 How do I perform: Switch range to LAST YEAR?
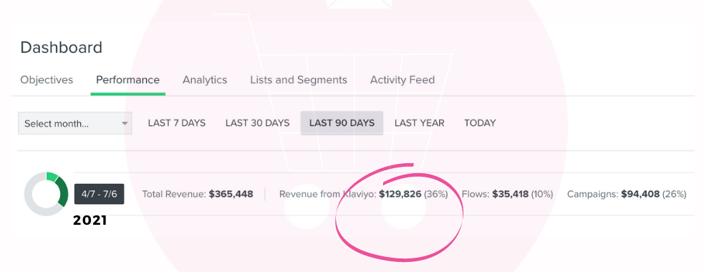pos(420,123)
